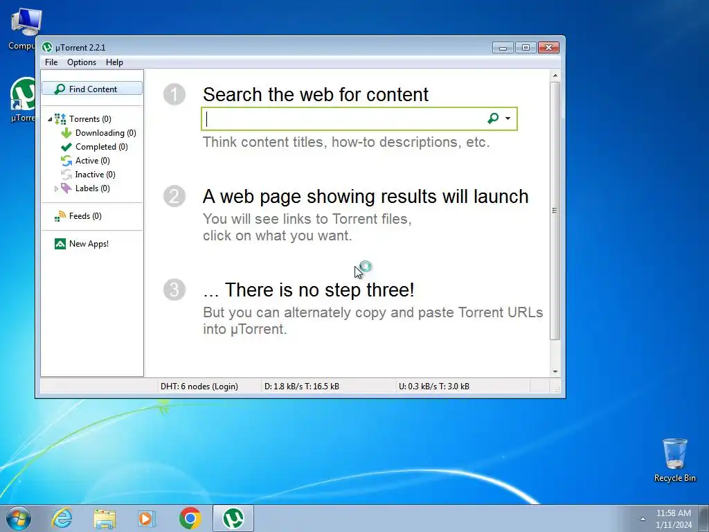Expand the Labels tree node
Viewport: 709px width, 532px height.
[56, 188]
